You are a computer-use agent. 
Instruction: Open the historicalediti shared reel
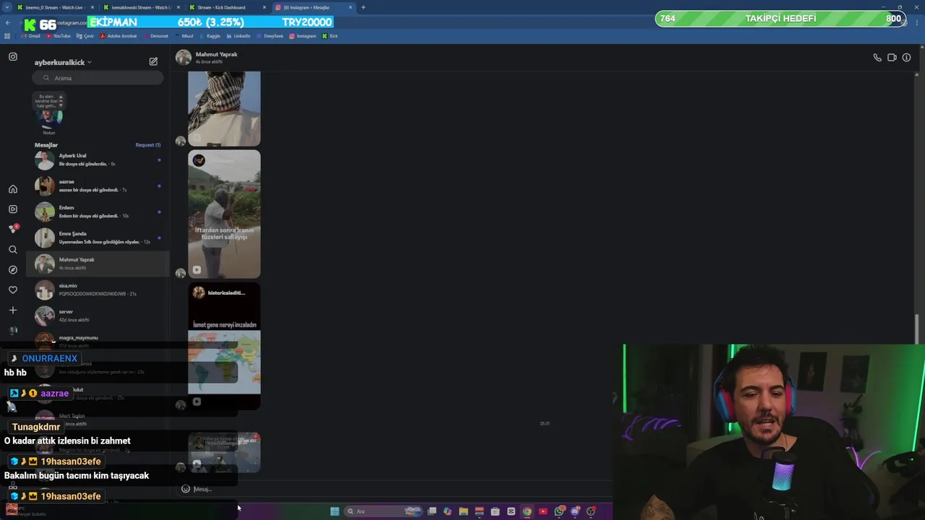[x=224, y=346]
